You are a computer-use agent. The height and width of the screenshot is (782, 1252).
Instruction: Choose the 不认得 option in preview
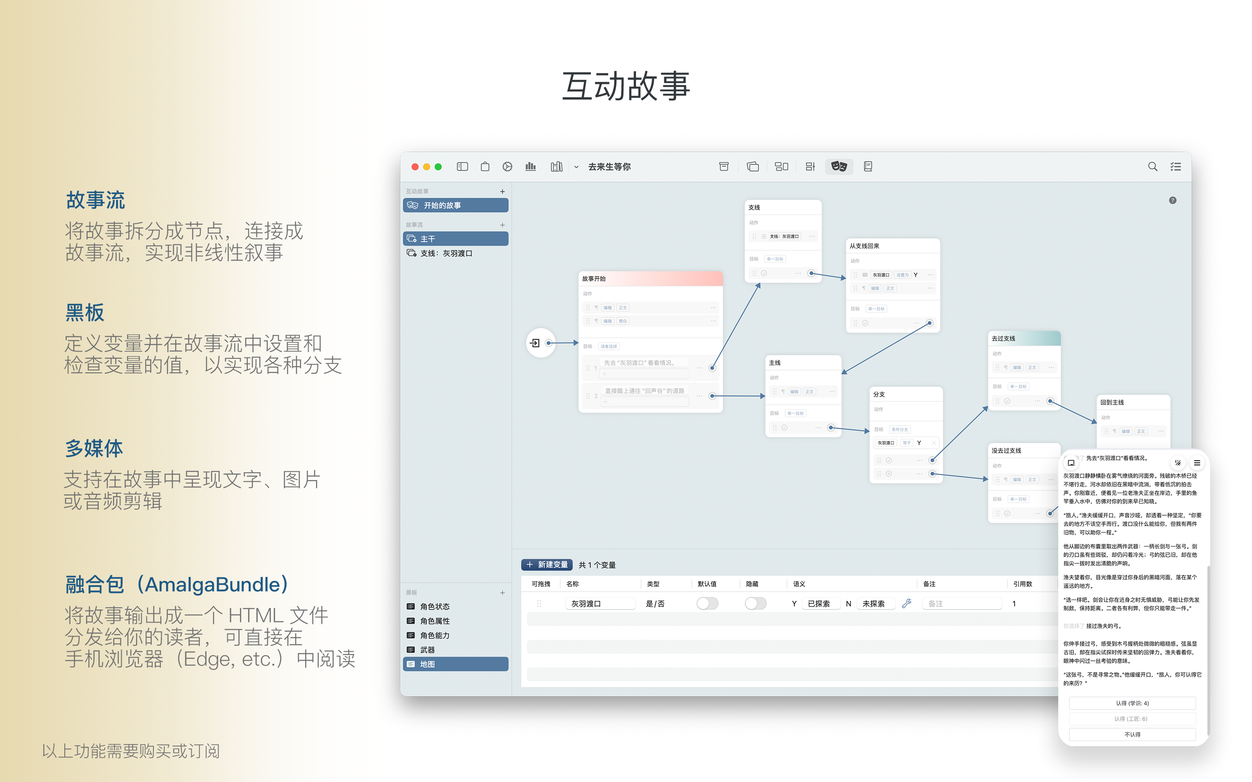point(1132,734)
